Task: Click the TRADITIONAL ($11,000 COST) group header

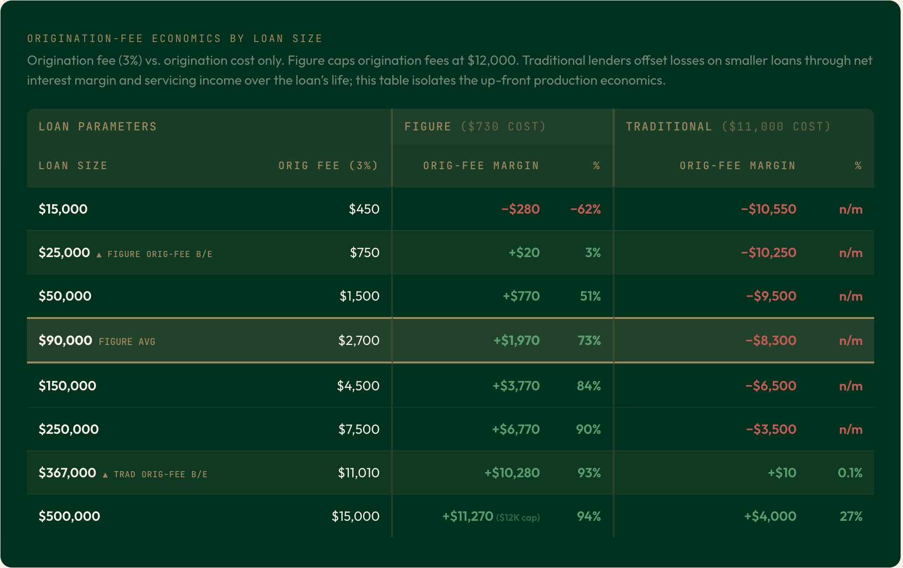Action: point(728,127)
